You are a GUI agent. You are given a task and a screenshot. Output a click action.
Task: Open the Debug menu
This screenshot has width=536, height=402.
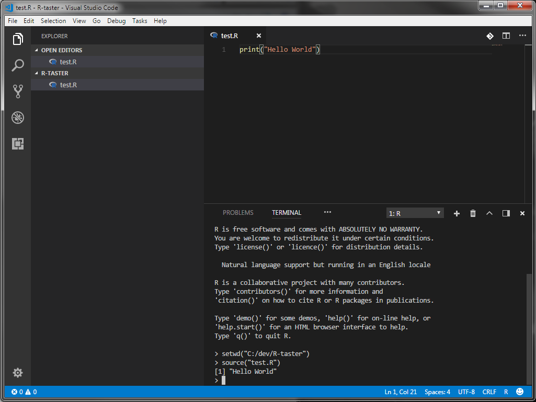(x=116, y=21)
